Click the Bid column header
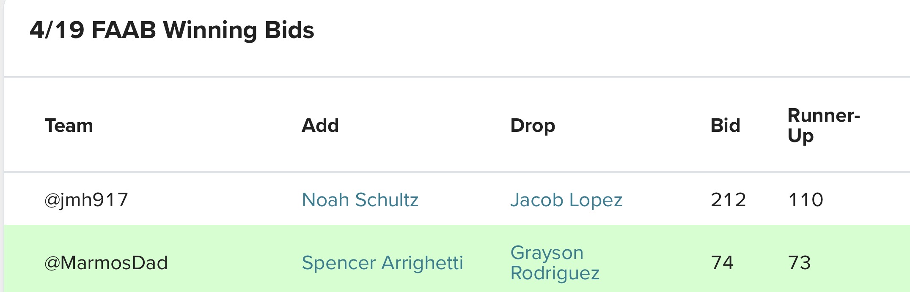The width and height of the screenshot is (910, 292). (x=725, y=126)
